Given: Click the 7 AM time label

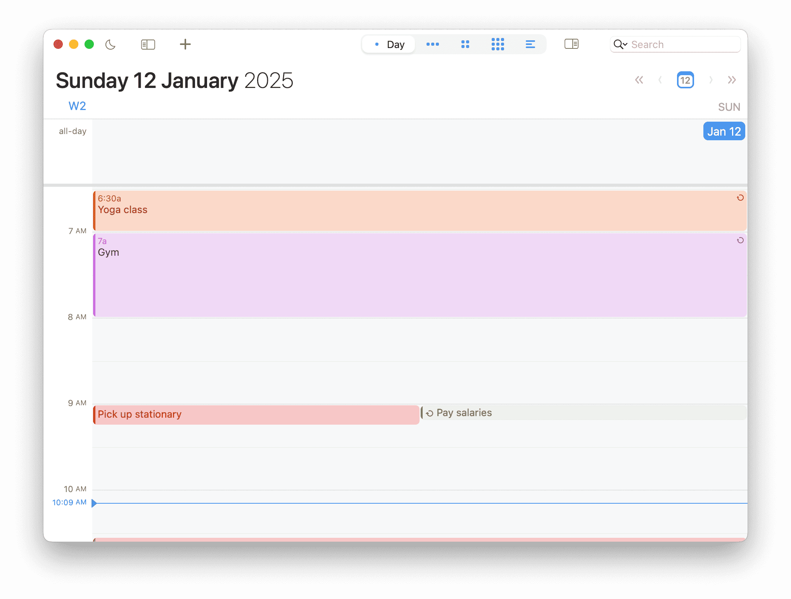Looking at the screenshot, I should 77,231.
